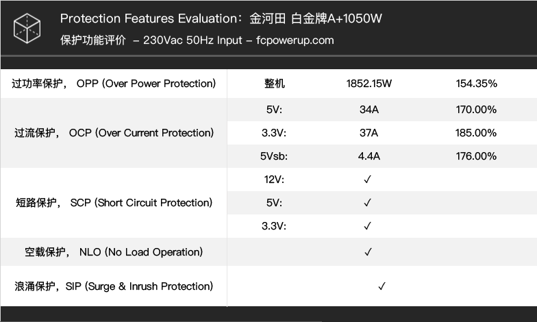The image size is (537, 322).
Task: Click the 154.35% percentage cell
Action: tap(476, 84)
